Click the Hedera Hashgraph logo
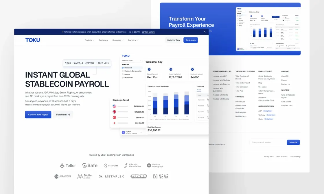Viewport: 324px width, 194px height. click(155, 165)
